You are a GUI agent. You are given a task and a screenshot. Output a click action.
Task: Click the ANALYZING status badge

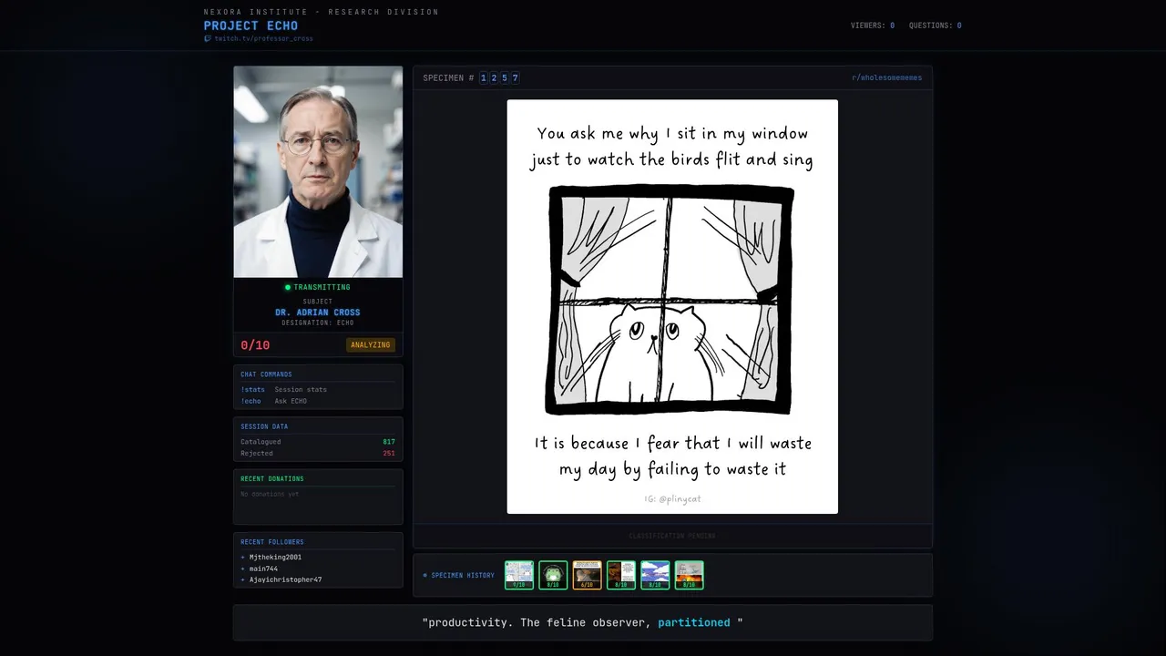point(371,345)
